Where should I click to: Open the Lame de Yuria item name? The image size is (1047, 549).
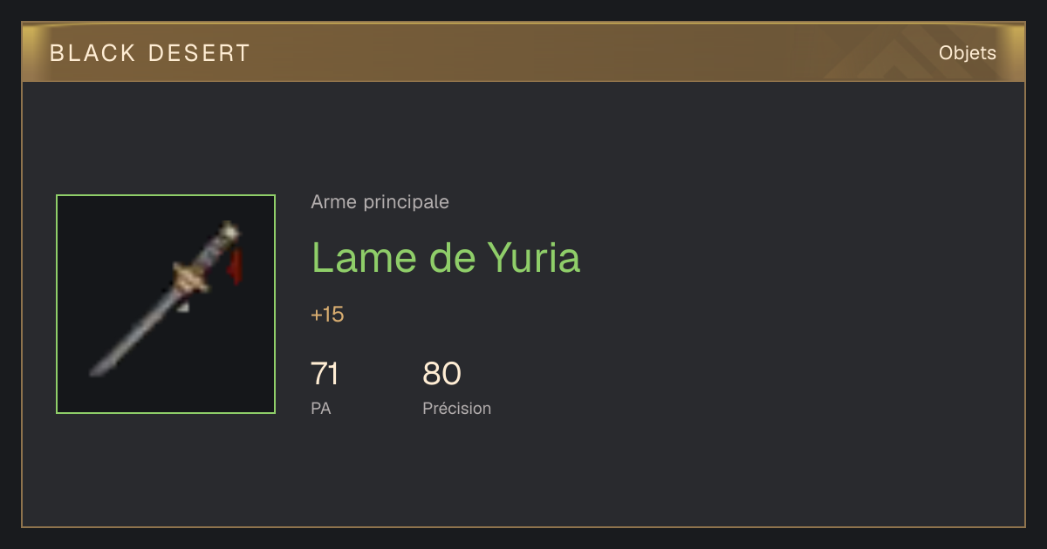coord(445,258)
